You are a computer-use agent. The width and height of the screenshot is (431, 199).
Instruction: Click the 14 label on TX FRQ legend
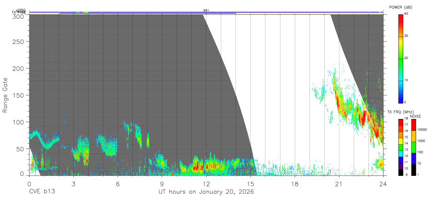406,144
